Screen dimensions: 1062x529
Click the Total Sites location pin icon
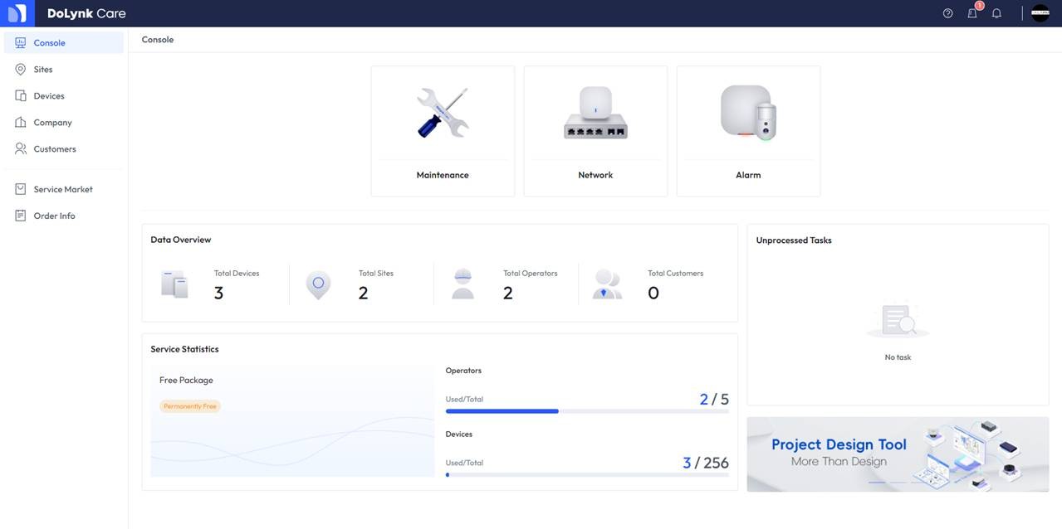318,284
